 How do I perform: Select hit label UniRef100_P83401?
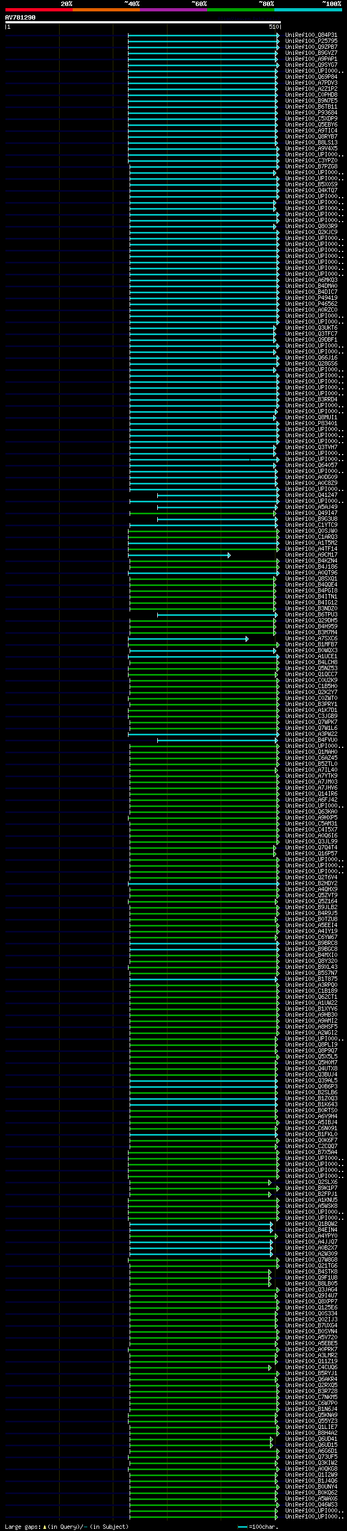point(311,423)
